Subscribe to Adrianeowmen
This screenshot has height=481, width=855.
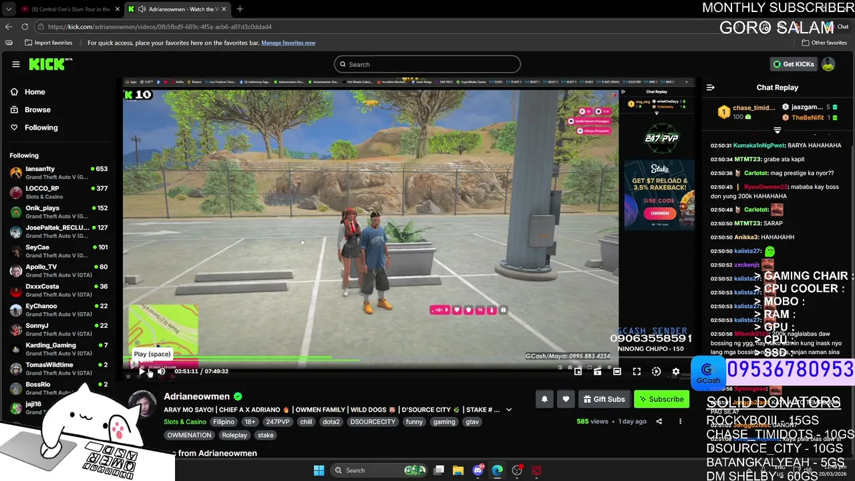pyautogui.click(x=661, y=399)
